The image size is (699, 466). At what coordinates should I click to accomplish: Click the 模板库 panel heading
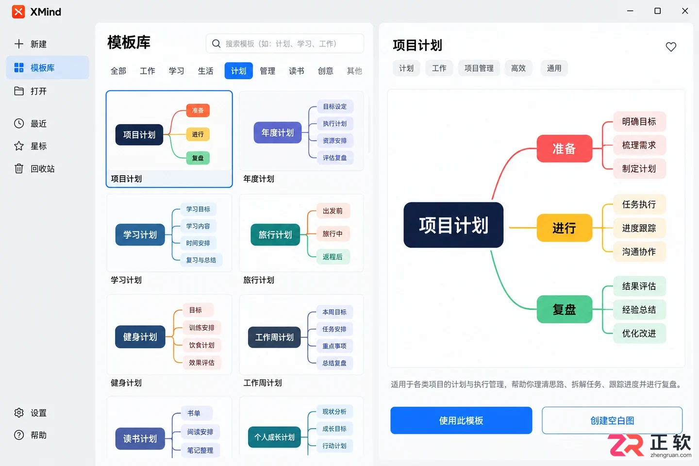pyautogui.click(x=129, y=43)
